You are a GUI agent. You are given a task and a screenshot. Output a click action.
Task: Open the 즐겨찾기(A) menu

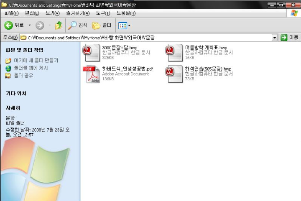tap(78, 13)
